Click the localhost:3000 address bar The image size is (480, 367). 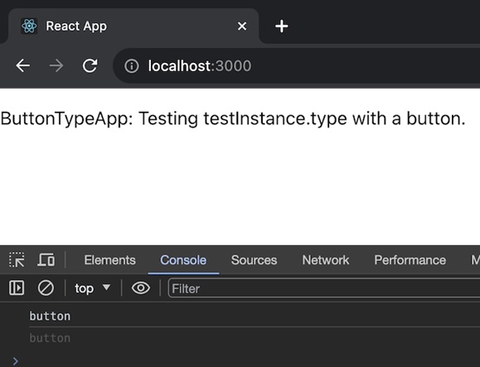[296, 65]
